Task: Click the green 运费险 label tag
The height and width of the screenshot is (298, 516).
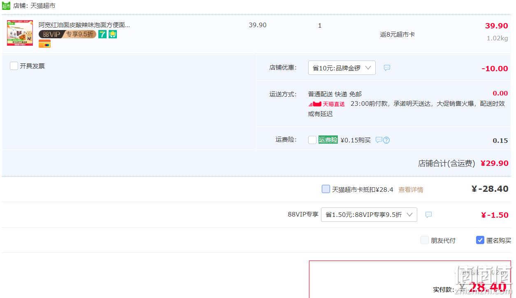Action: coord(328,140)
